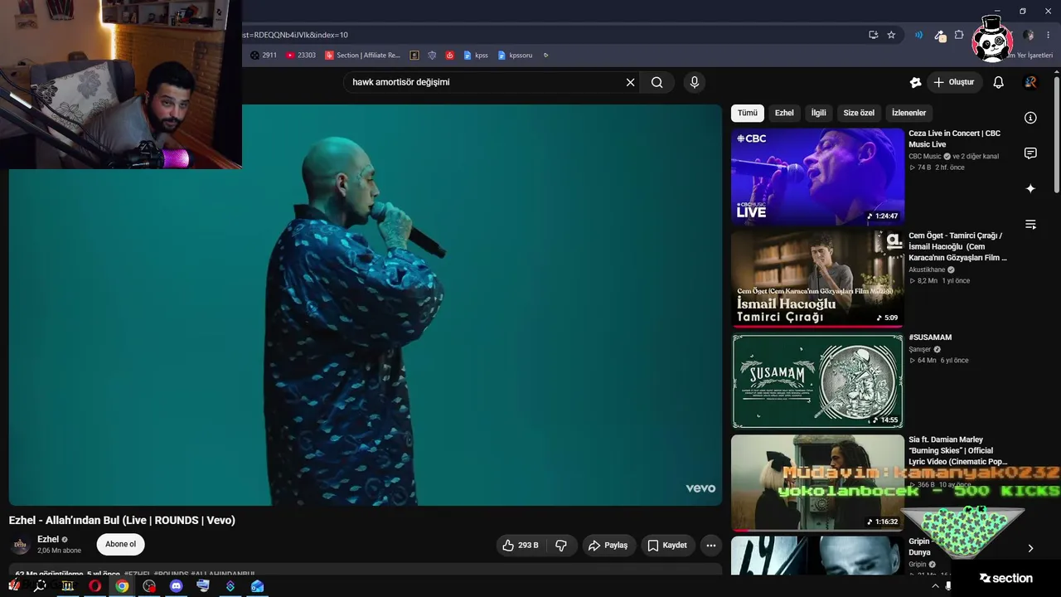Viewport: 1061px width, 597px height.
Task: Open the Section Affiliate bookmark
Action: coord(362,56)
